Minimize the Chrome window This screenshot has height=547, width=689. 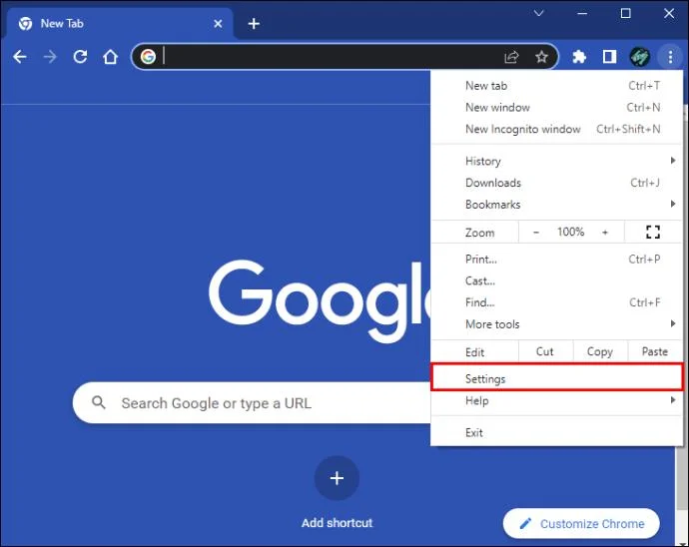(582, 13)
